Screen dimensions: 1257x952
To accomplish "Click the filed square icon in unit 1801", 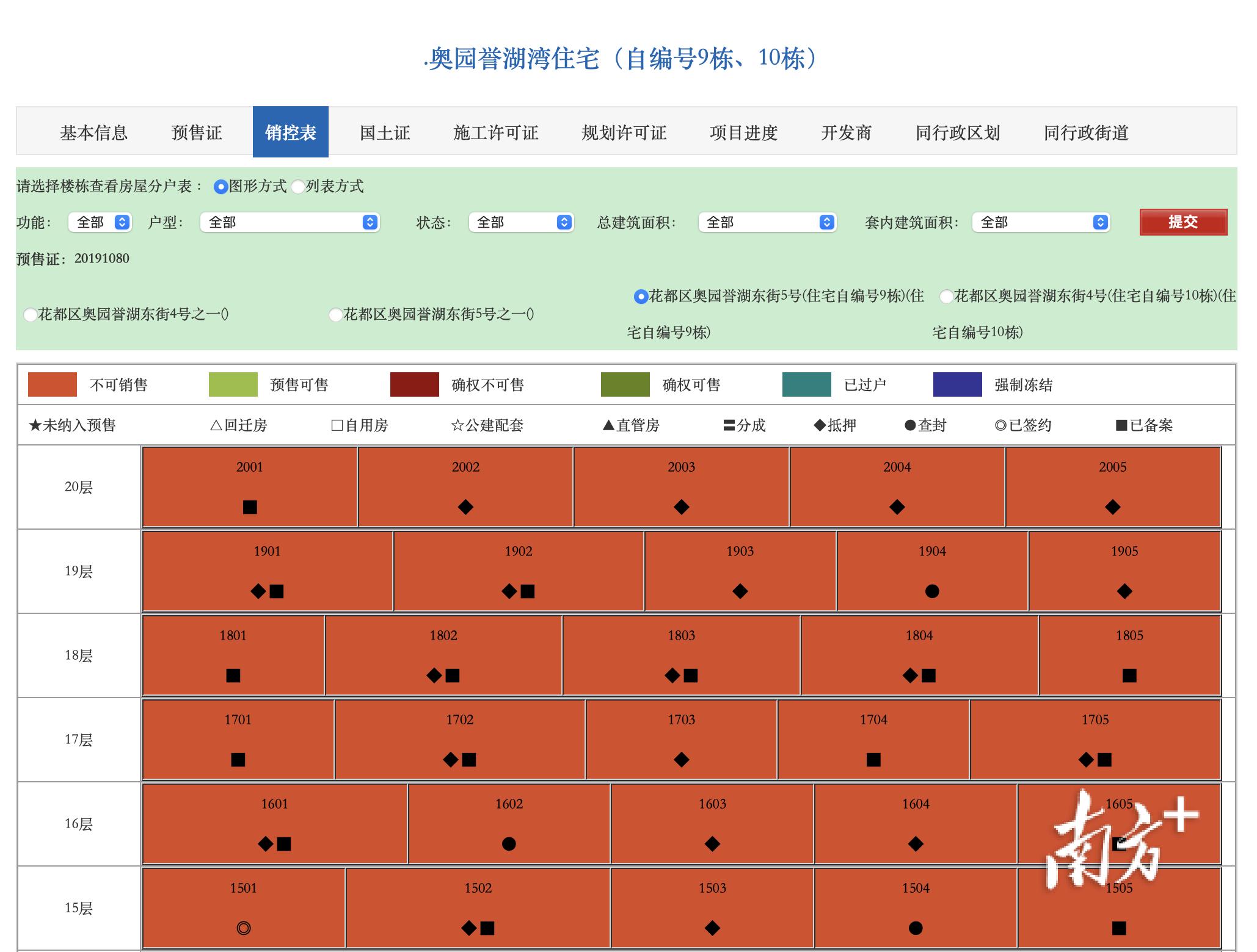I will 233,676.
